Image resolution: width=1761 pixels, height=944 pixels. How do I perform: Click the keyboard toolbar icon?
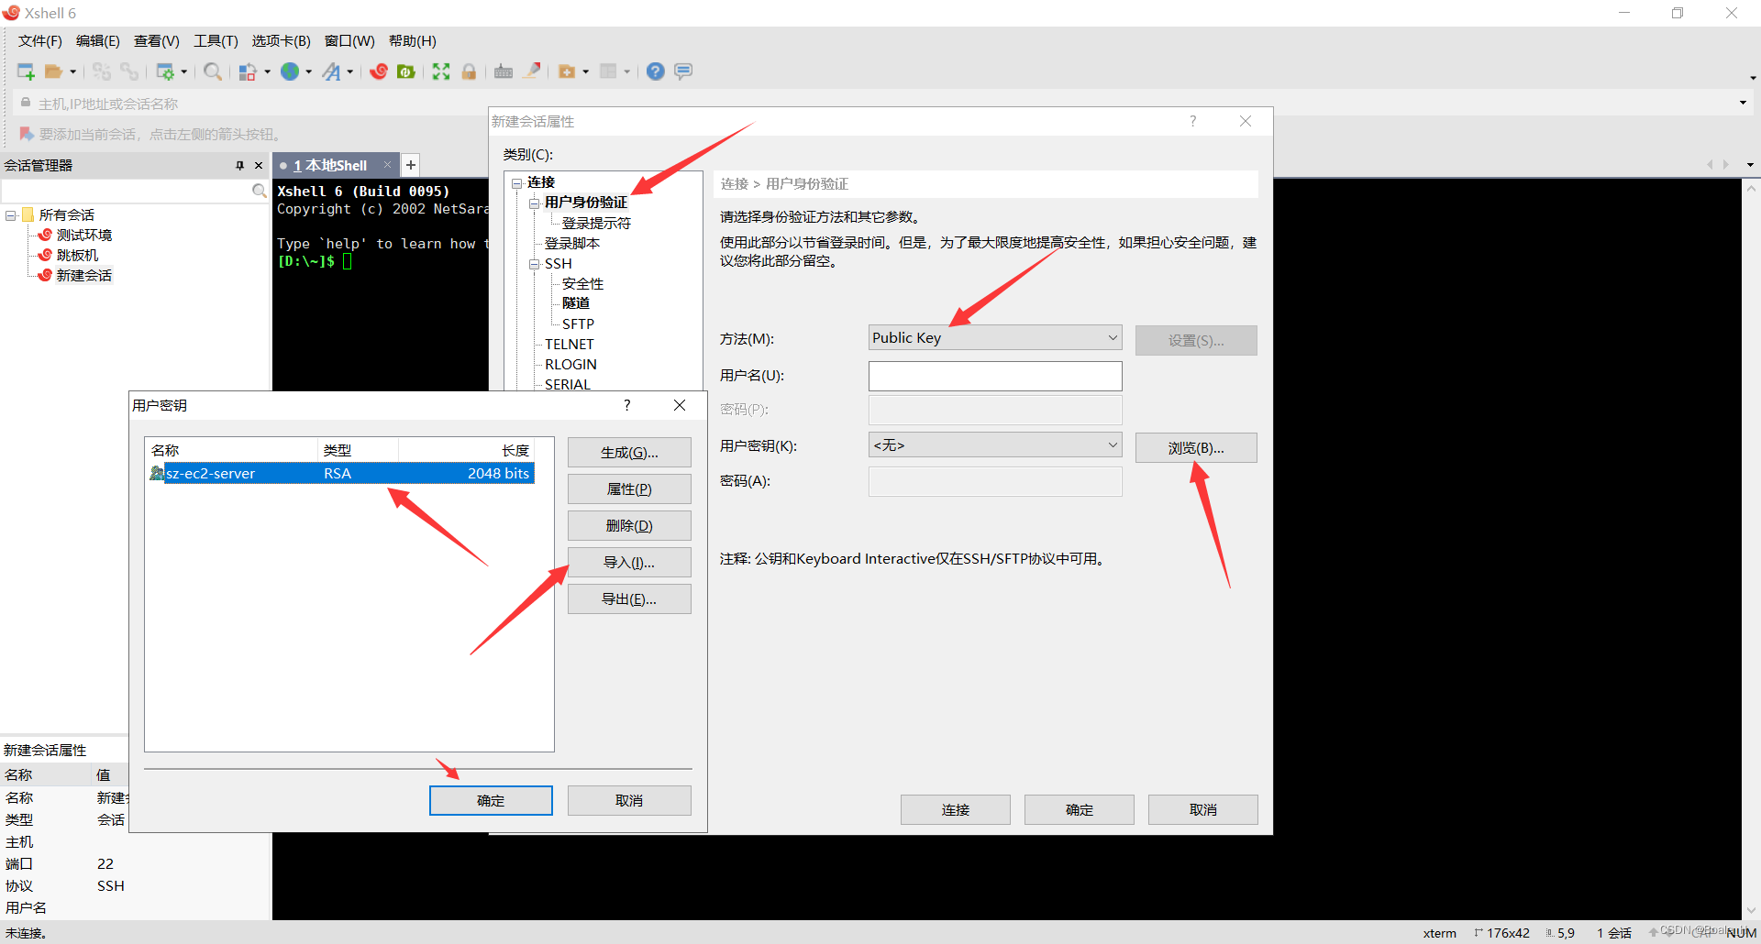point(504,71)
